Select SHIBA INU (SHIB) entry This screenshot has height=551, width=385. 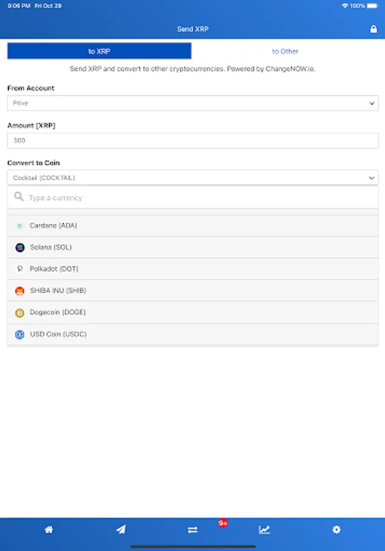coord(58,290)
